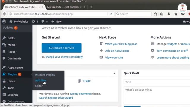This screenshot has height=107, width=190.
Task: Click Search Engines Discouraged link
Action: 56,98
